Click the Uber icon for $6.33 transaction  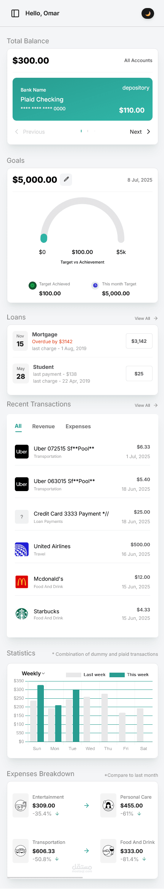click(22, 452)
